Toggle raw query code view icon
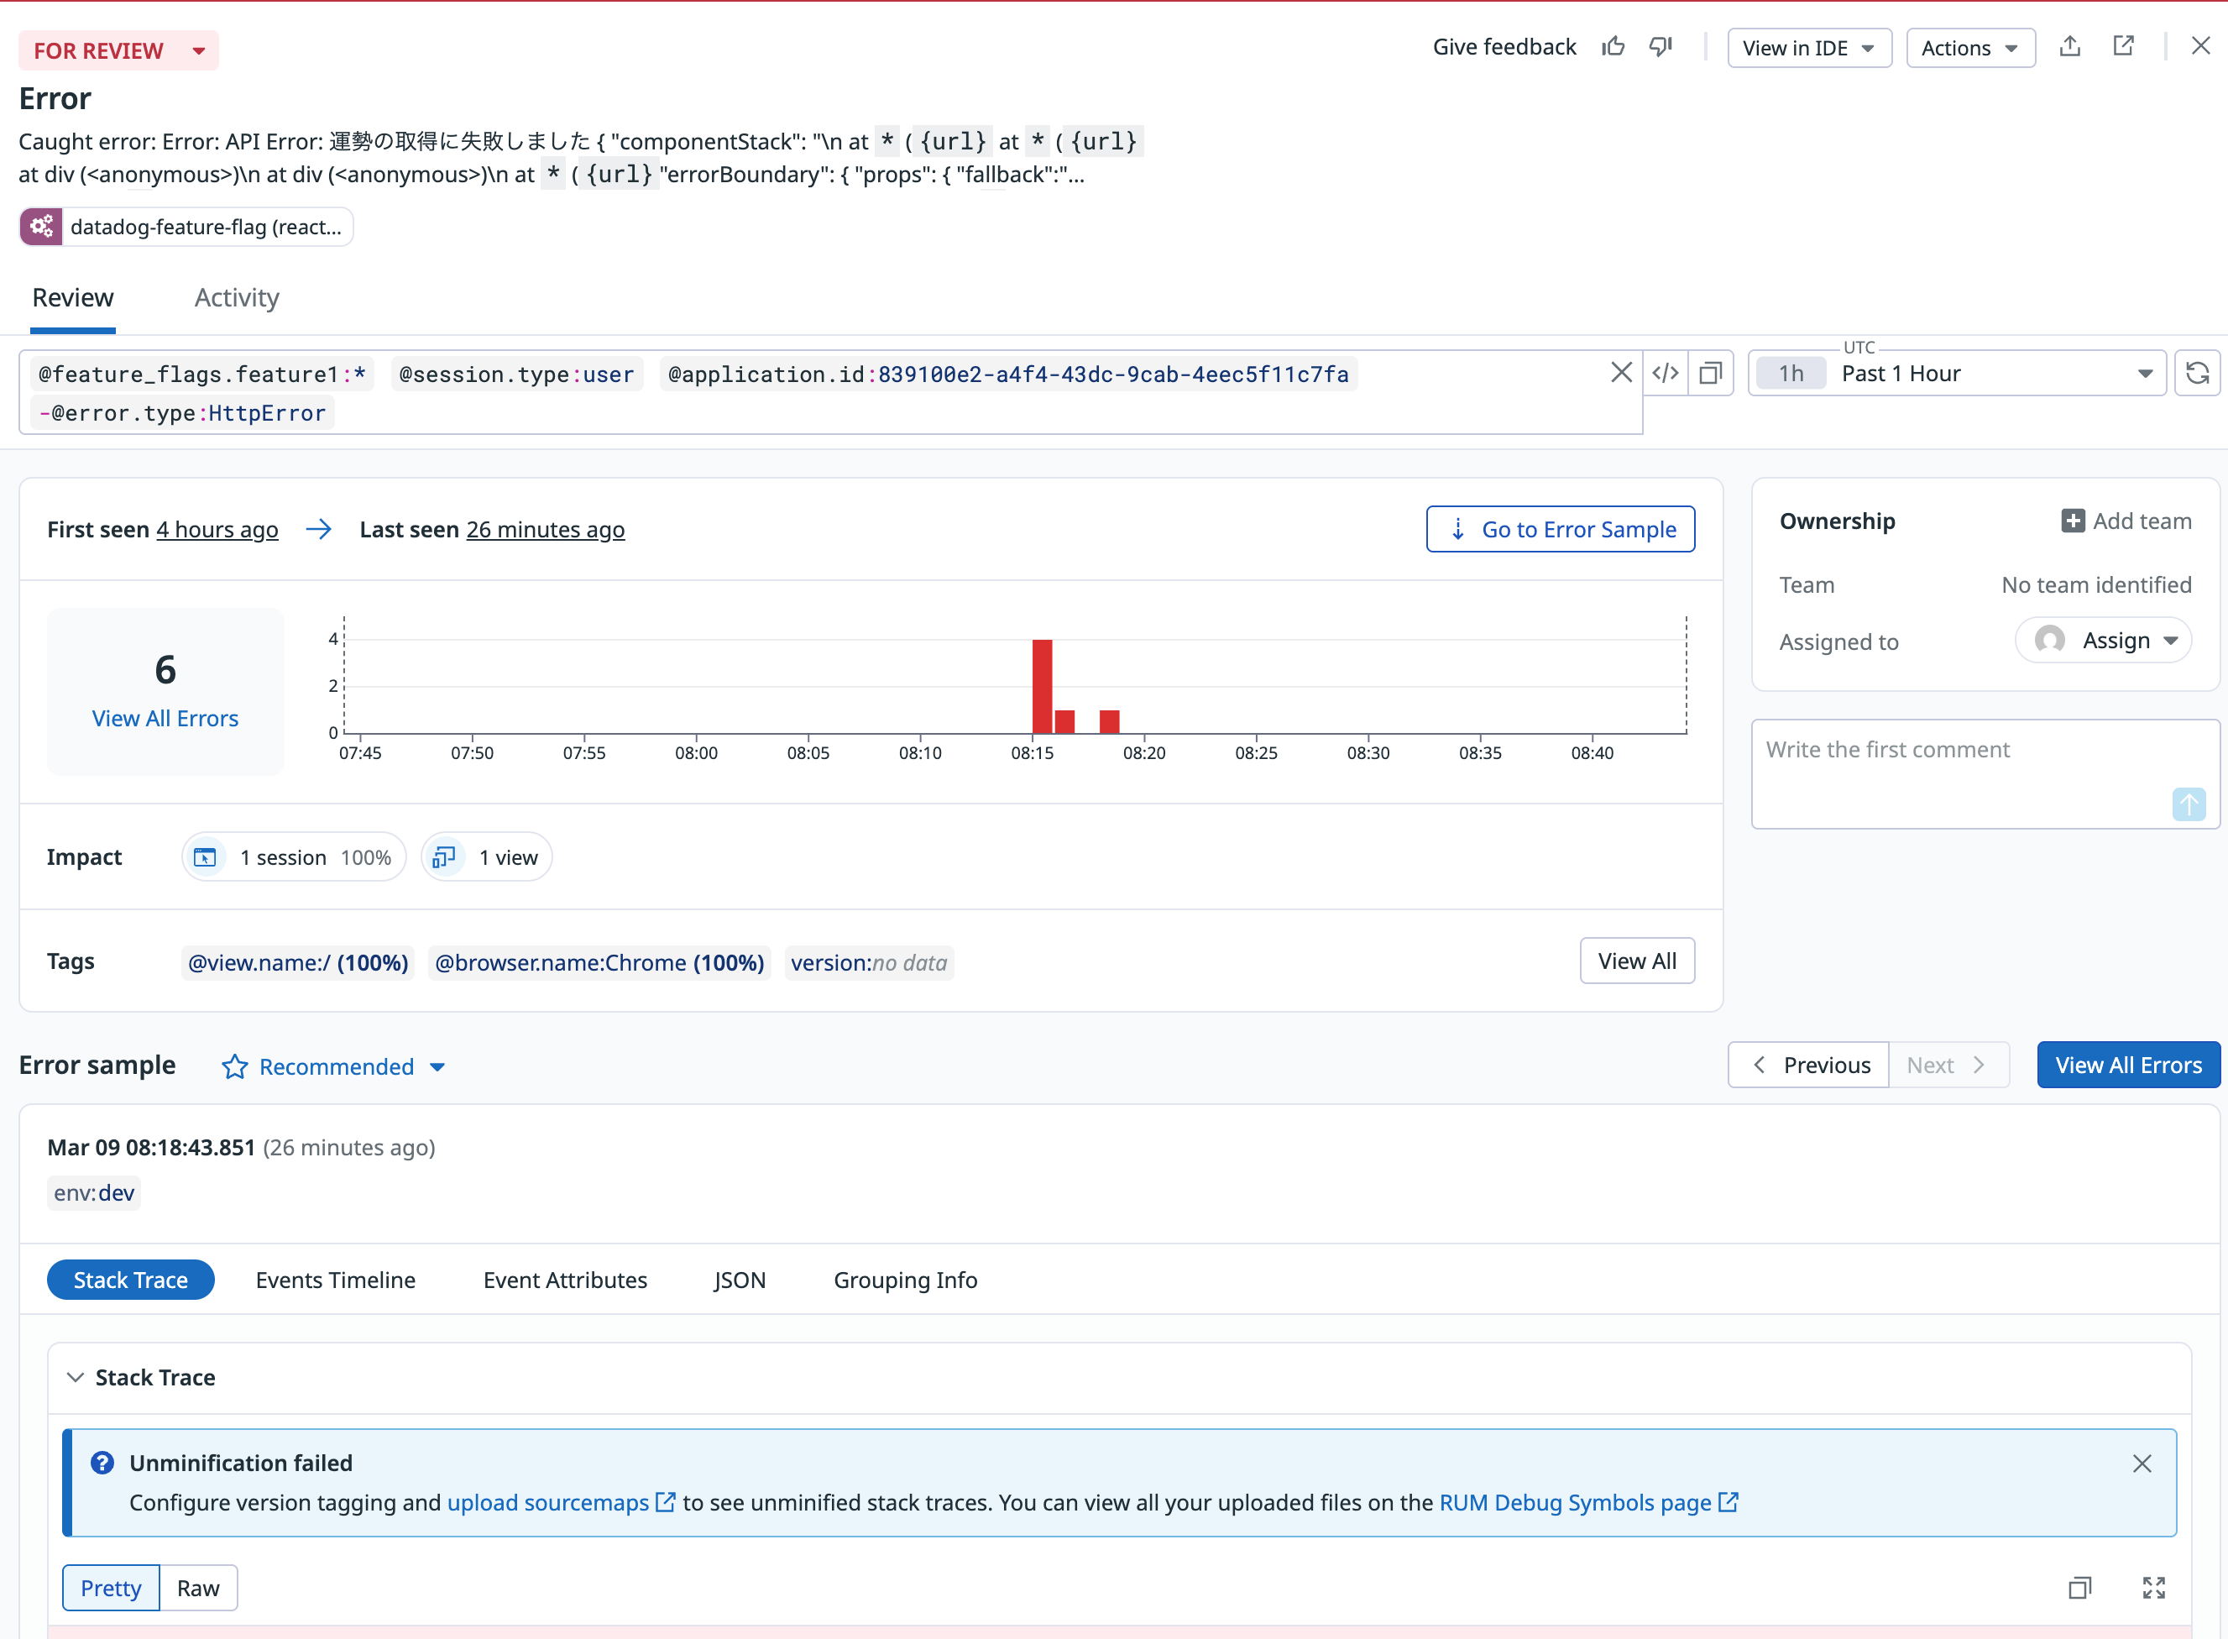 [1666, 373]
